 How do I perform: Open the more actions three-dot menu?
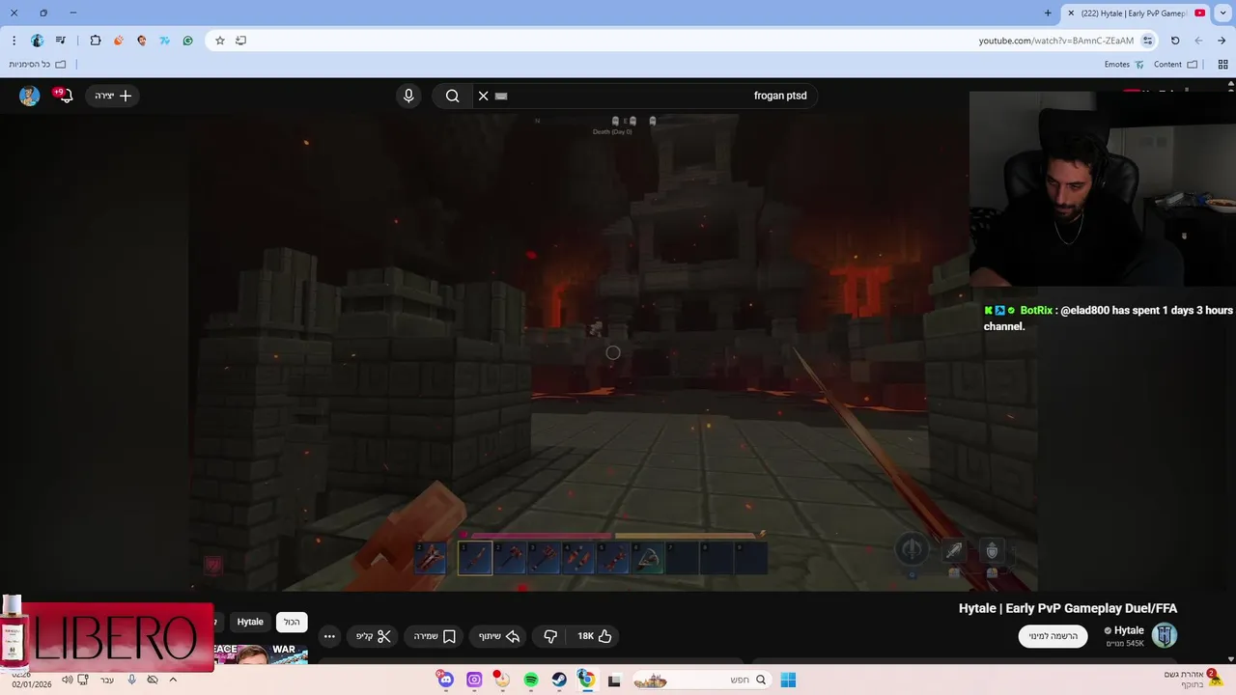click(x=329, y=636)
